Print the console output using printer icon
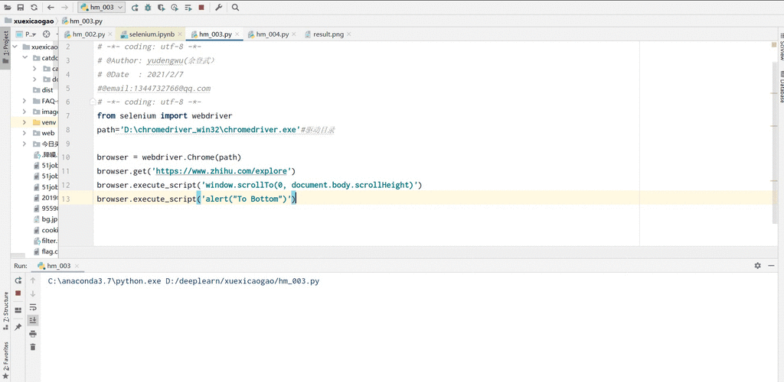The width and height of the screenshot is (784, 382). [x=33, y=334]
